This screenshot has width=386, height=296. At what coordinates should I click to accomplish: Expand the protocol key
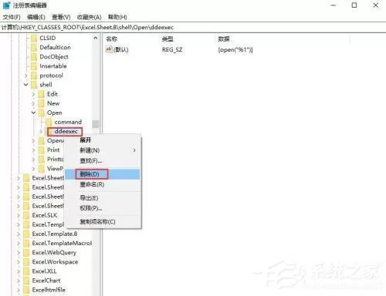(x=25, y=76)
